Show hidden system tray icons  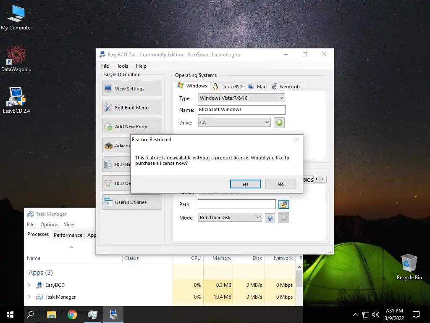tap(355, 315)
